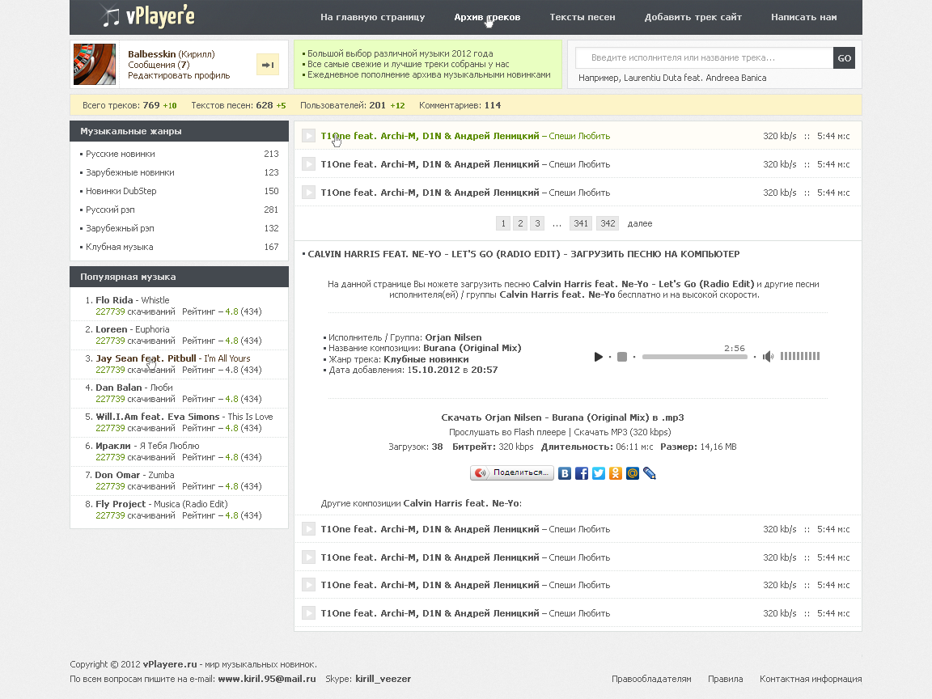
Task: Open the Архив треков menu item
Action: (x=487, y=17)
